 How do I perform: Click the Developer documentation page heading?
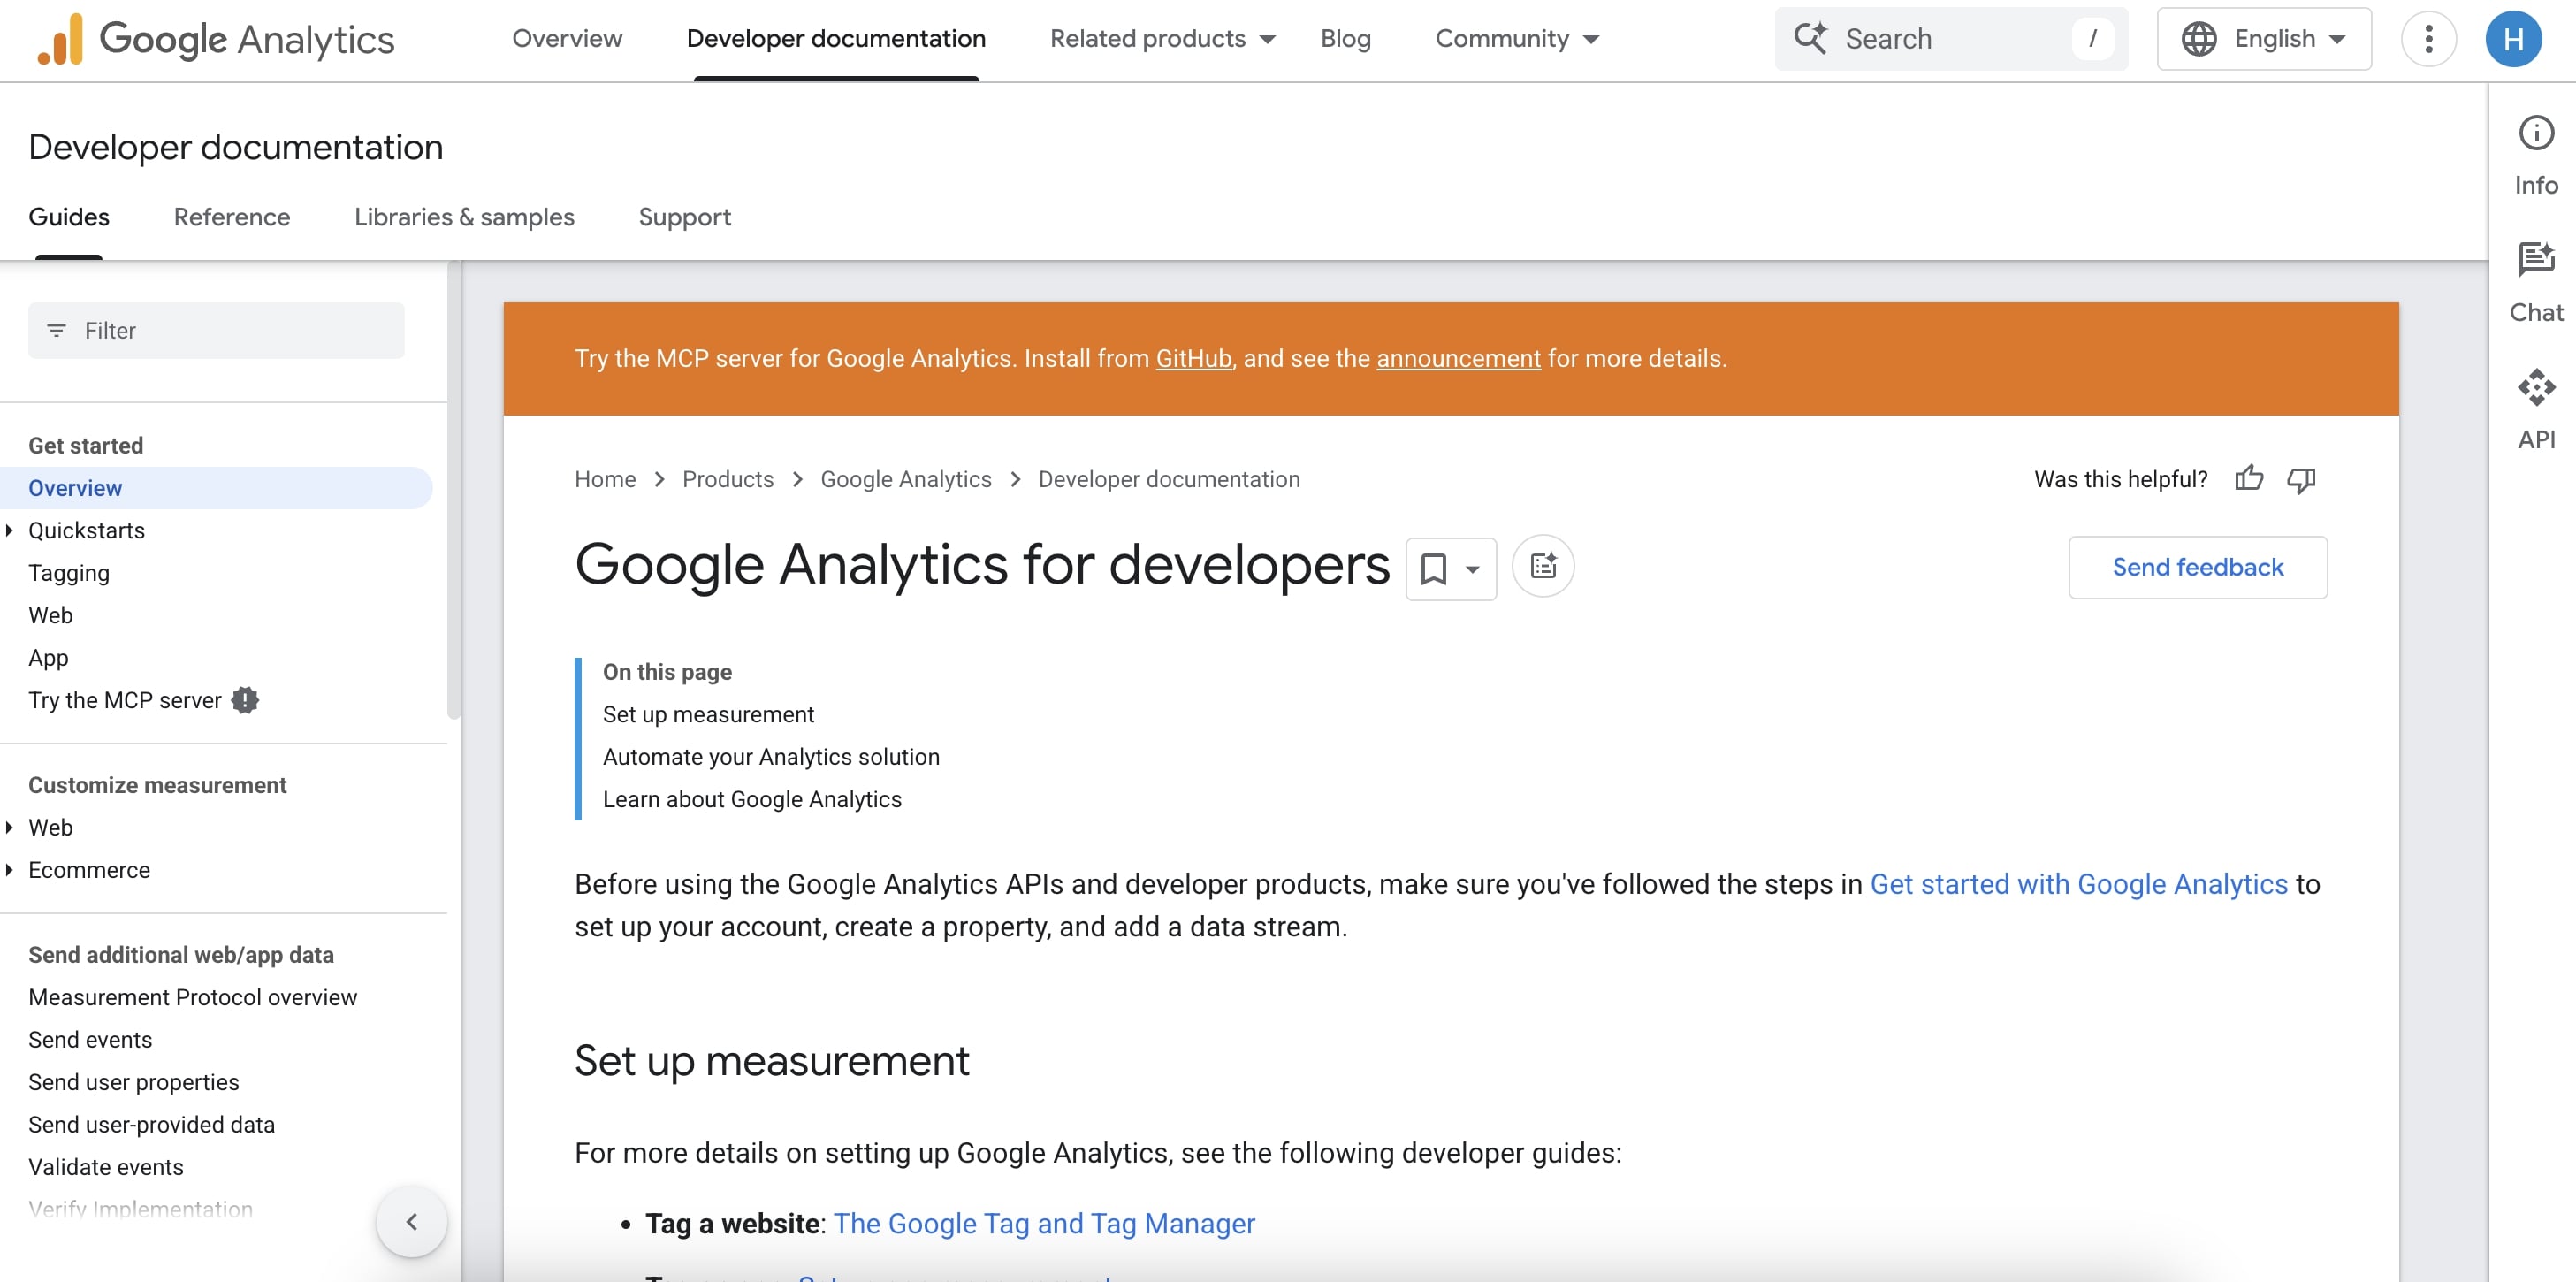click(236, 147)
